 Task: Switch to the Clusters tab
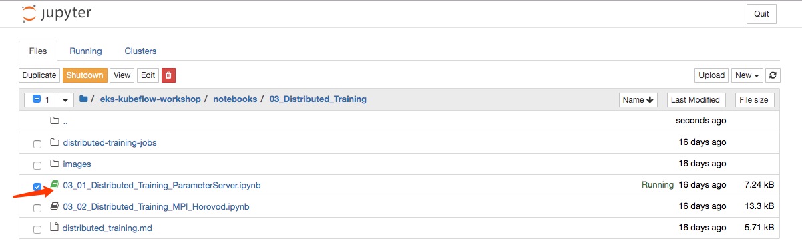pyautogui.click(x=140, y=51)
